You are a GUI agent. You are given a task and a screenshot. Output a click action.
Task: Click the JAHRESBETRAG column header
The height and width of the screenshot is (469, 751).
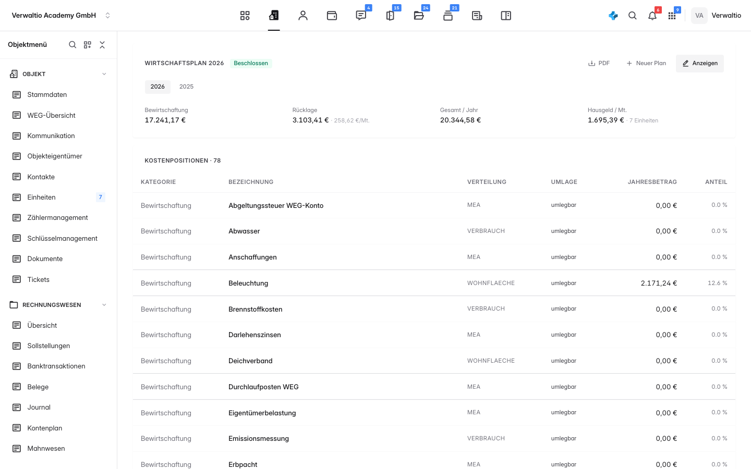click(652, 182)
